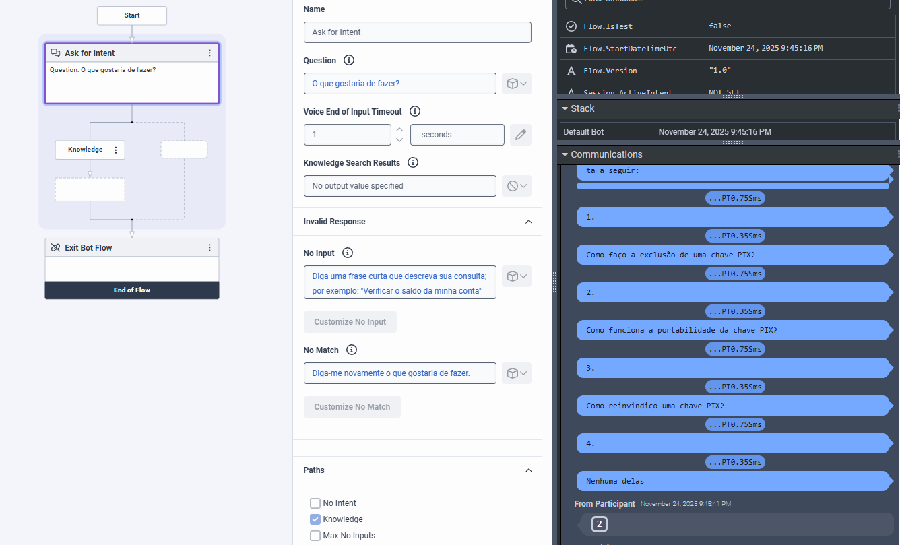Click the Question info icon
The width and height of the screenshot is (900, 545).
[x=349, y=61]
